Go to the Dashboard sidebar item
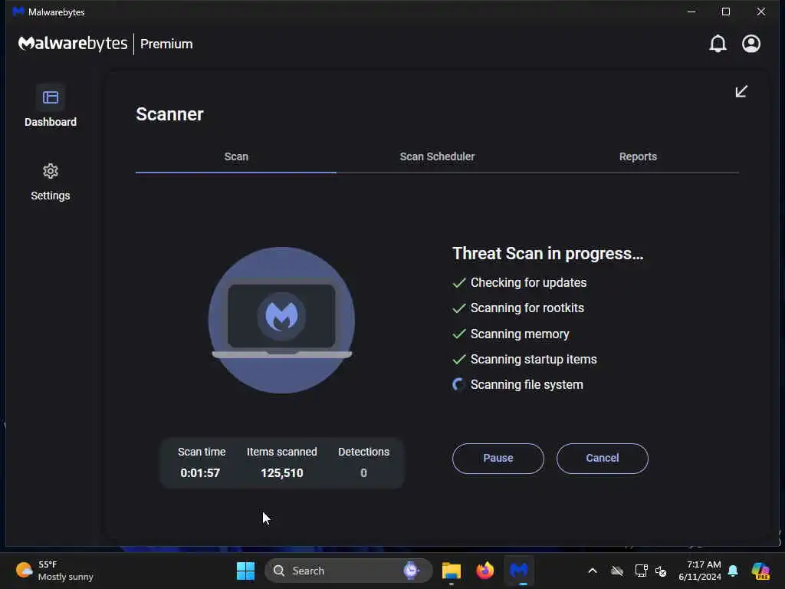The width and height of the screenshot is (785, 589). tap(51, 106)
